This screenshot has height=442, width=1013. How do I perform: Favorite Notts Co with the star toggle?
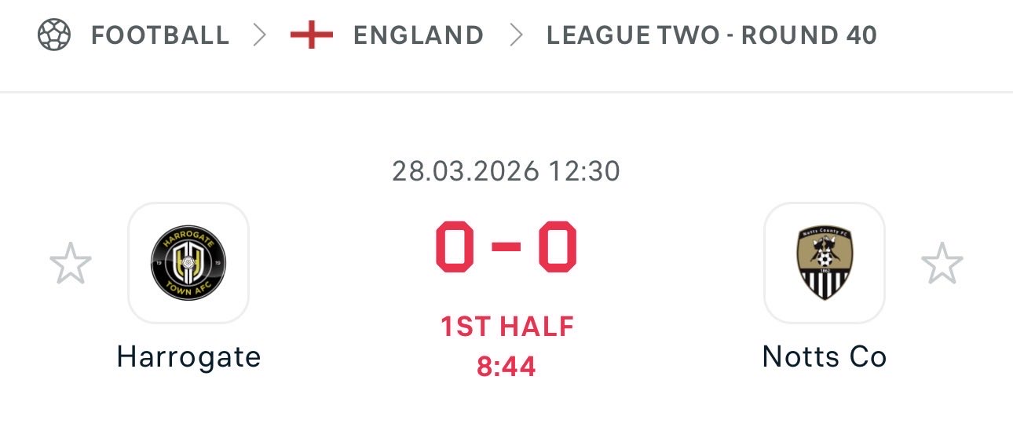(942, 264)
